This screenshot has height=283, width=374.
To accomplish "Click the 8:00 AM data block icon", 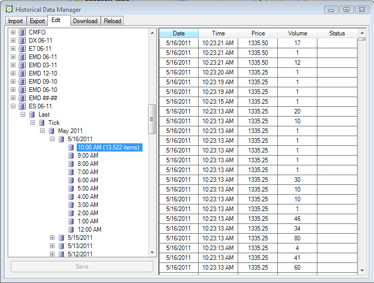I will coord(71,164).
